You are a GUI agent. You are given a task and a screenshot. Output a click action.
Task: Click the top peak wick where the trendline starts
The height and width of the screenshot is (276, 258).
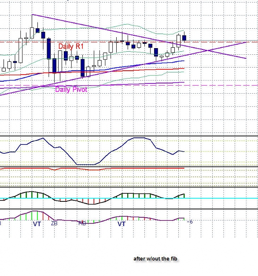coord(32,21)
